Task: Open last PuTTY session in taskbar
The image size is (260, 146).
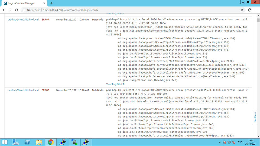Action: [x=86, y=142]
